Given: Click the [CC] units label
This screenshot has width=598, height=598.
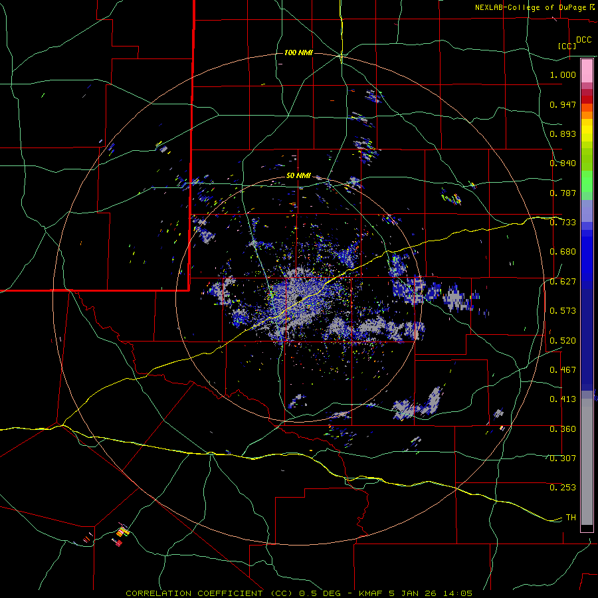Looking at the screenshot, I should point(567,46).
